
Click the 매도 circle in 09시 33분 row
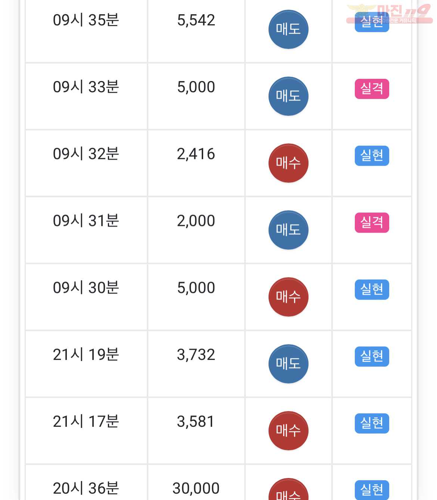(288, 96)
